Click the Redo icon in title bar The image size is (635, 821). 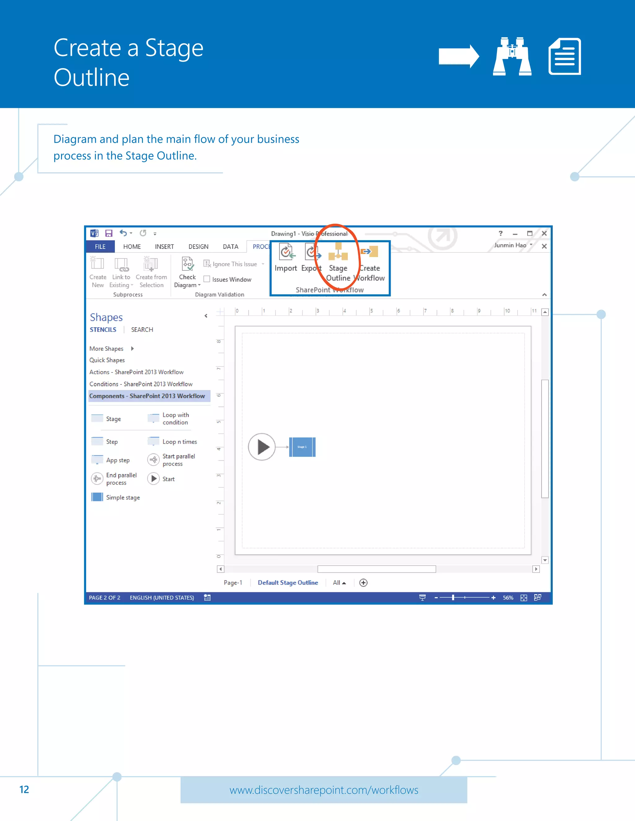pyautogui.click(x=143, y=233)
